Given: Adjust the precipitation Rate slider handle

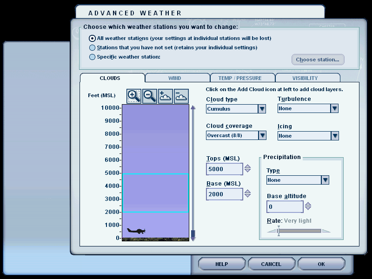Looking at the screenshot, I should [x=279, y=231].
